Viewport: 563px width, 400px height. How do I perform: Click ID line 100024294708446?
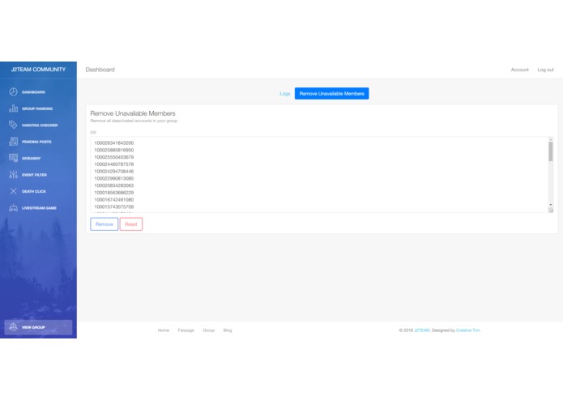coord(114,171)
